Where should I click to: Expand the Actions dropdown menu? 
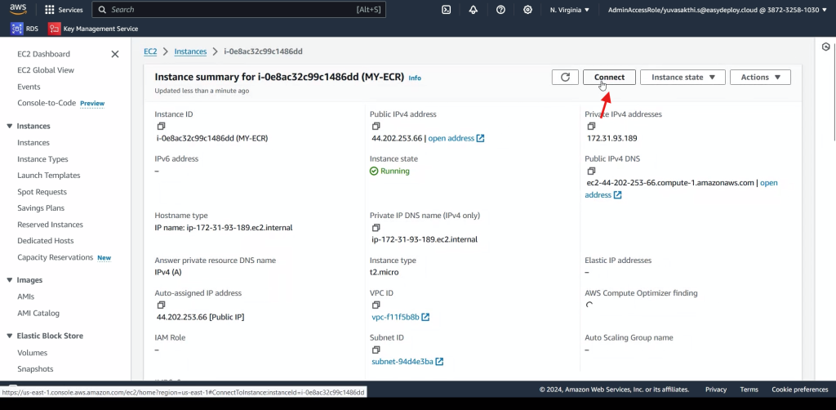pos(760,77)
